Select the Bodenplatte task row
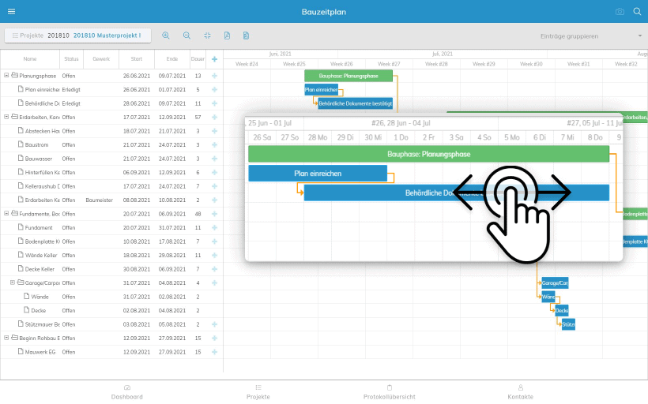Viewport: 648px width, 404px height. coord(111,241)
